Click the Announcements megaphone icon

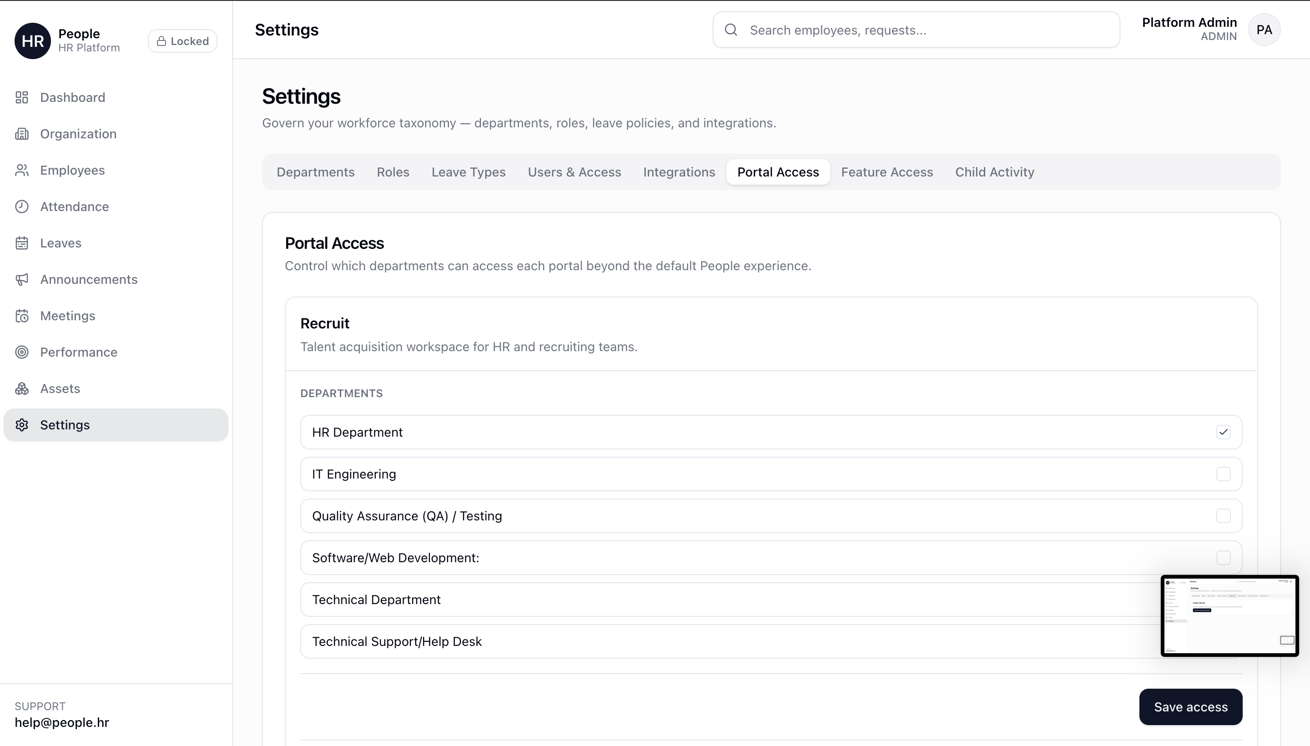pos(21,279)
